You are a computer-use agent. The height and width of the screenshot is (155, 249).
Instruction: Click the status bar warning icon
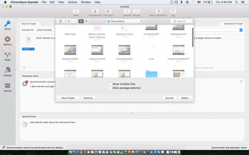point(3,148)
